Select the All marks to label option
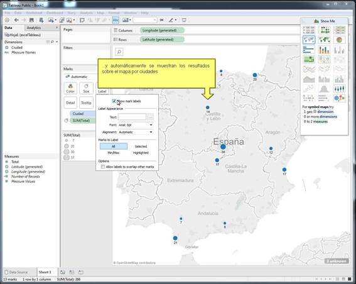356x284 pixels. [114, 146]
